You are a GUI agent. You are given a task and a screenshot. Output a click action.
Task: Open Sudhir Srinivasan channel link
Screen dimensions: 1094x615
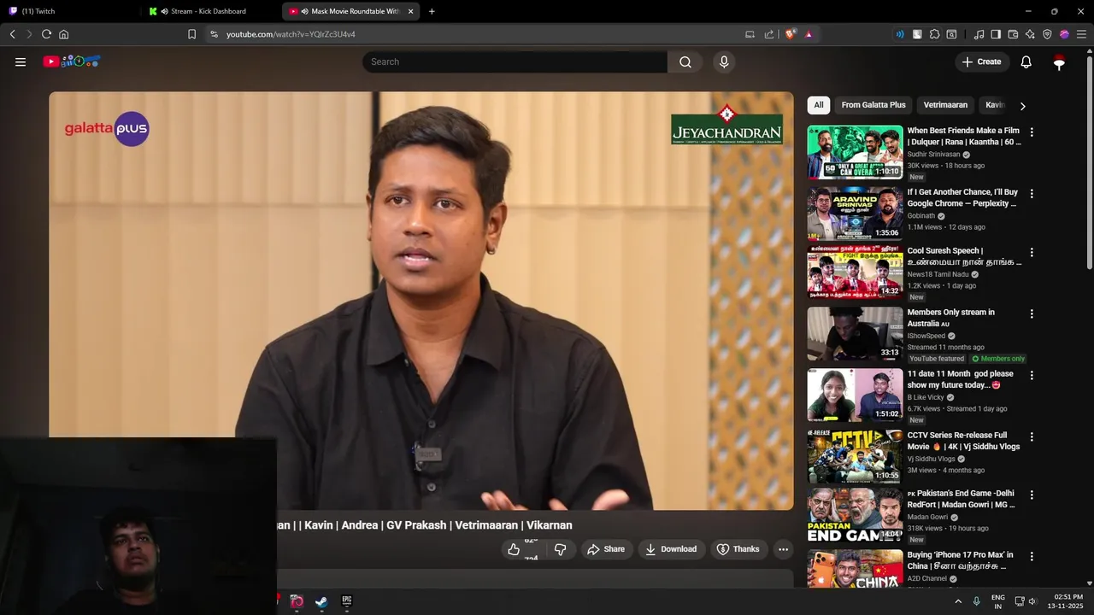[933, 155]
